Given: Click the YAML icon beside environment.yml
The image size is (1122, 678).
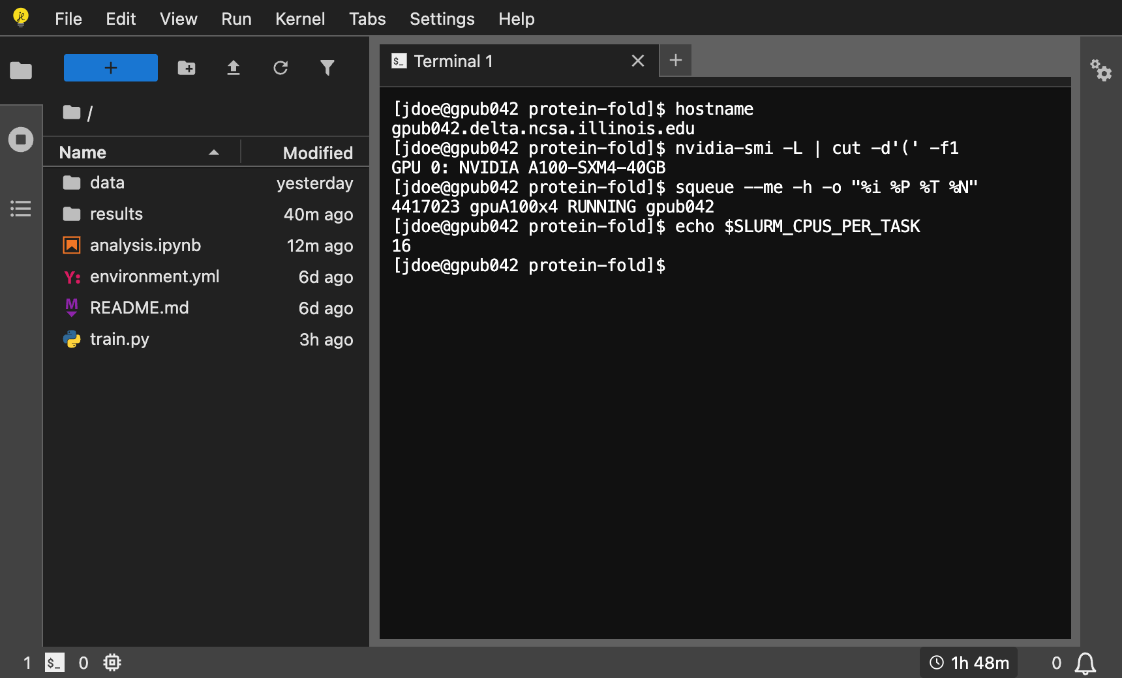Looking at the screenshot, I should tap(72, 277).
